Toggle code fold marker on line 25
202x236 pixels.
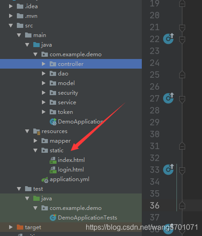point(182,75)
